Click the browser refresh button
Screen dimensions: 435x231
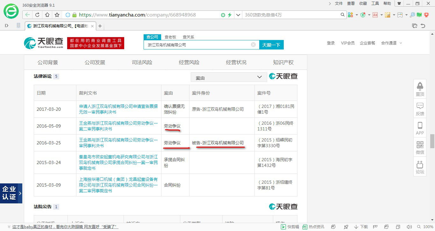pos(37,15)
